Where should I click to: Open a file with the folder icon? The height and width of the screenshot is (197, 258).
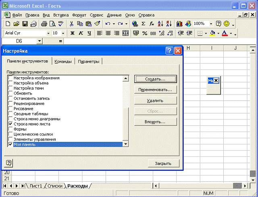click(x=16, y=24)
